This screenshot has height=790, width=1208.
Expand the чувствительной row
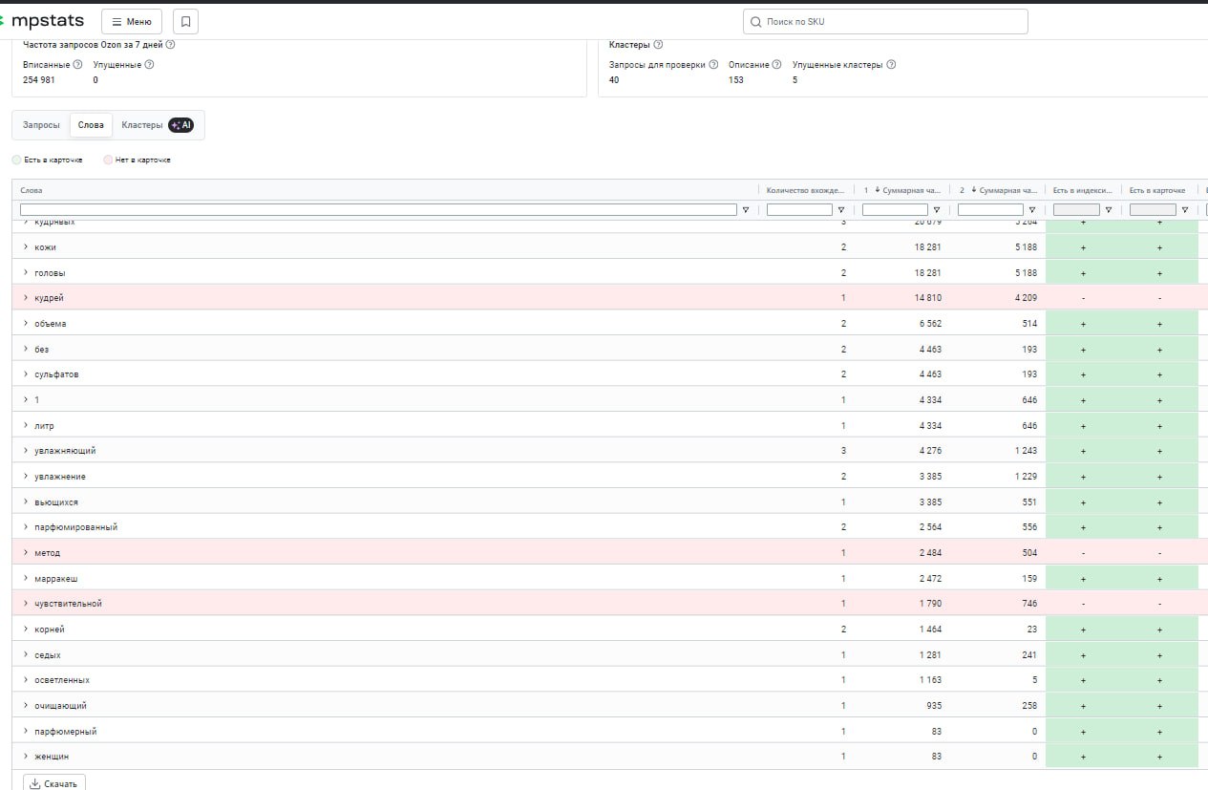tap(26, 604)
